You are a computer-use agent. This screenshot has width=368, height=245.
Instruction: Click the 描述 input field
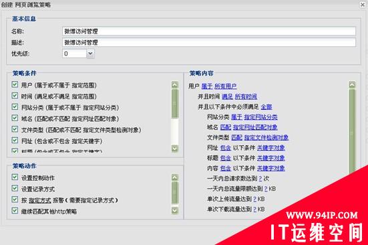(x=209, y=43)
